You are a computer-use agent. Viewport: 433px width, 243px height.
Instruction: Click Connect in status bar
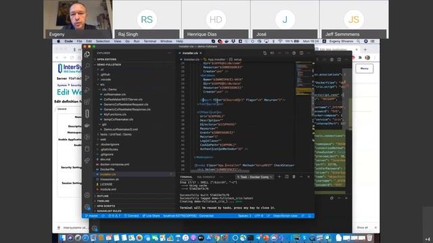click(131, 216)
